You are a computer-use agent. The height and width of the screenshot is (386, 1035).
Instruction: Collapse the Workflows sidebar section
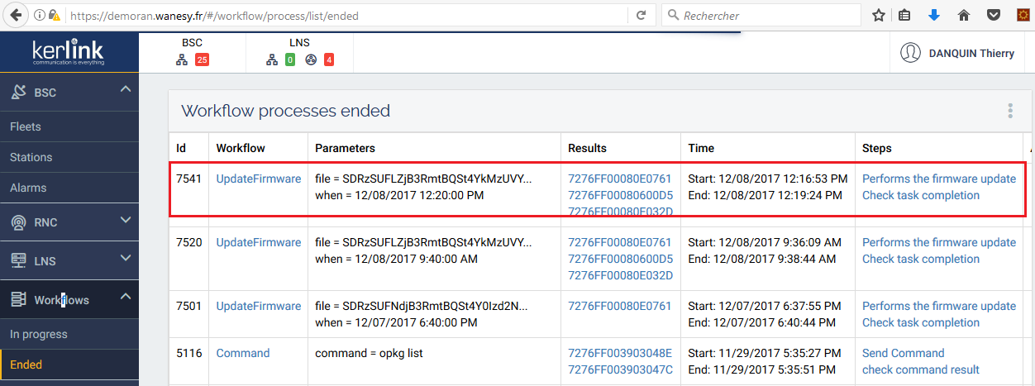126,297
